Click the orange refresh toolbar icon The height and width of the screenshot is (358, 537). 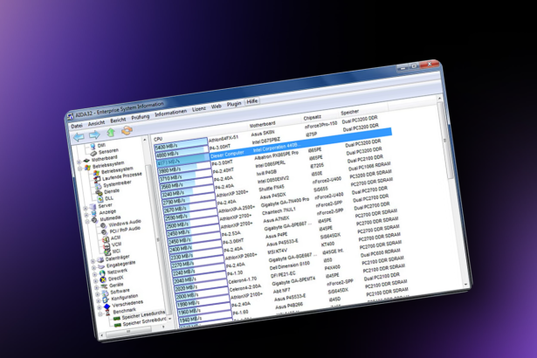(127, 130)
